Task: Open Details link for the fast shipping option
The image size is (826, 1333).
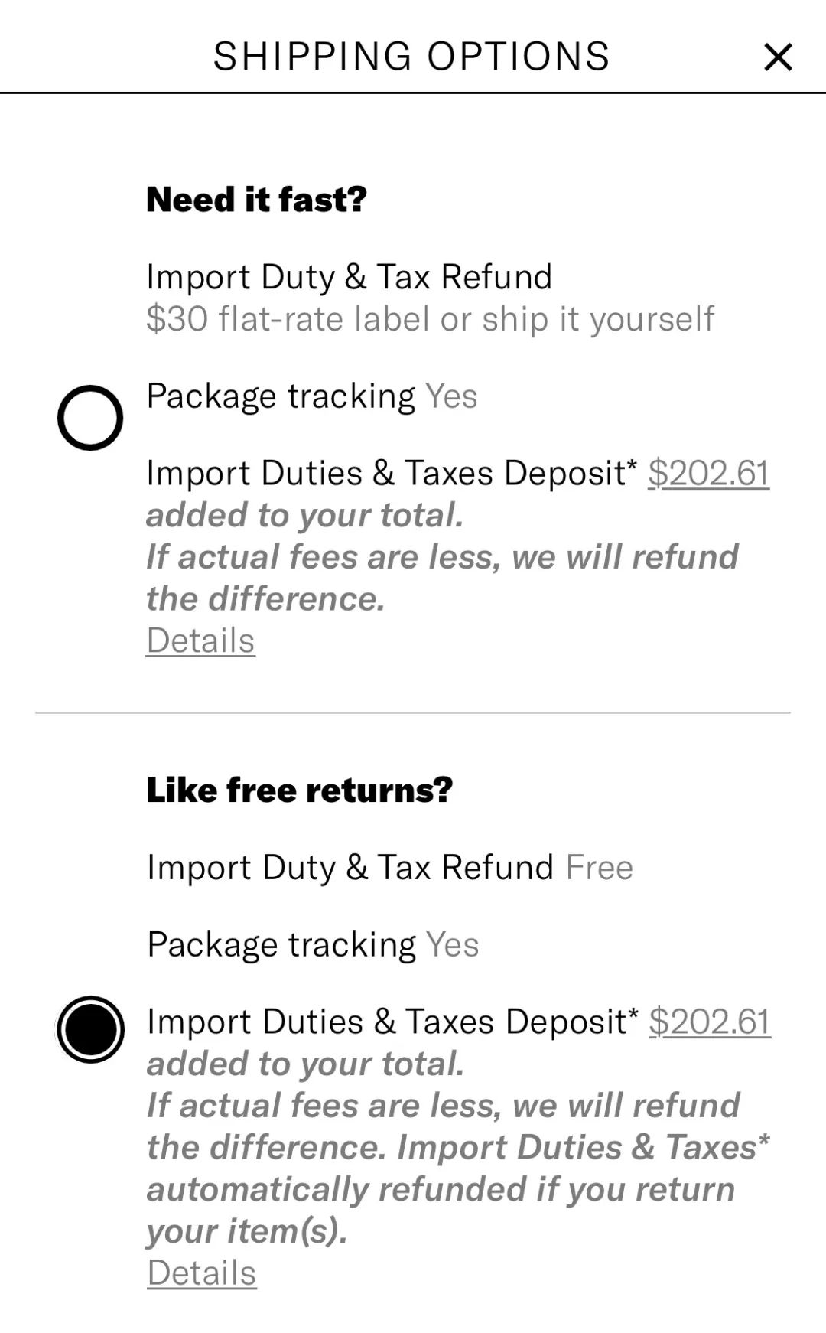Action: pyautogui.click(x=200, y=640)
